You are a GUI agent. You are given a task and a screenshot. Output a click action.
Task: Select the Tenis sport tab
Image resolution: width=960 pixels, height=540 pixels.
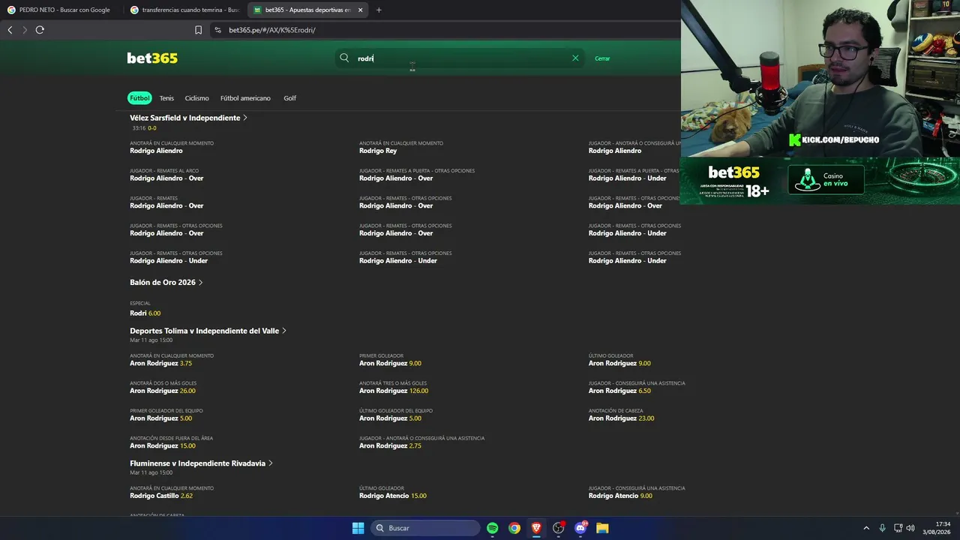click(166, 98)
